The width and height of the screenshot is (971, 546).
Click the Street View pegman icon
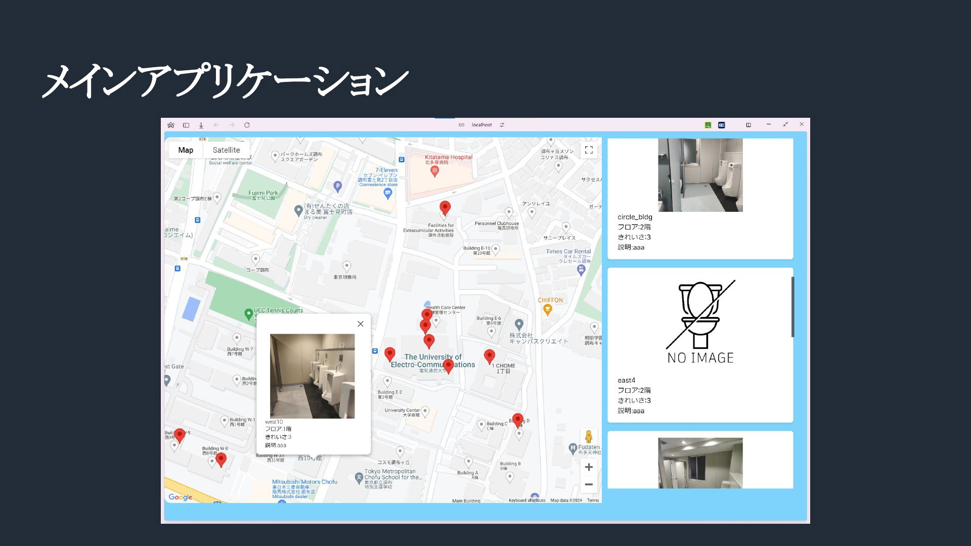589,437
